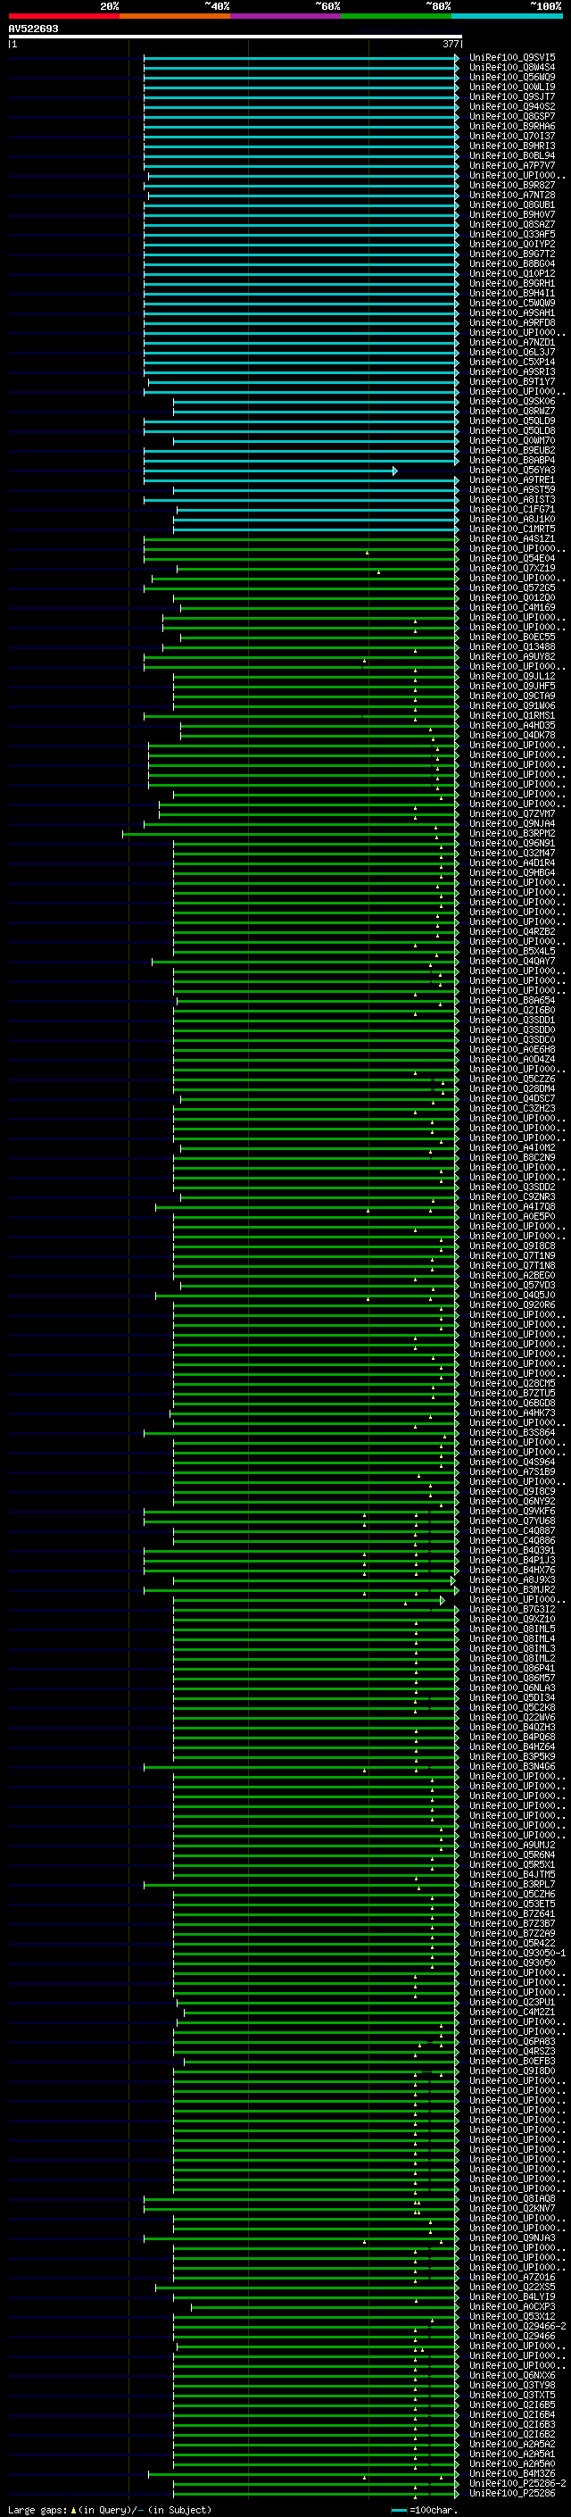Select the UniRef100_C3ZH23 label
Screen dimensions: 571x2517
coord(512,1109)
